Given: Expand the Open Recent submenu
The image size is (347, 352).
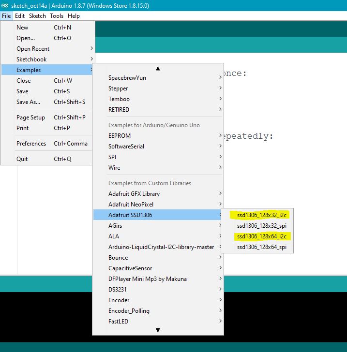Looking at the screenshot, I should [48, 49].
